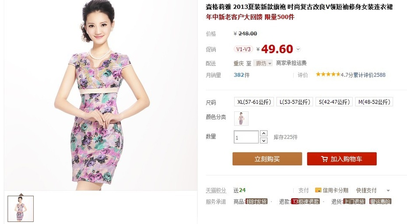The height and width of the screenshot is (224, 407).
Task: Click the credit card icon beside 信用卡分期
Action: 318,190
